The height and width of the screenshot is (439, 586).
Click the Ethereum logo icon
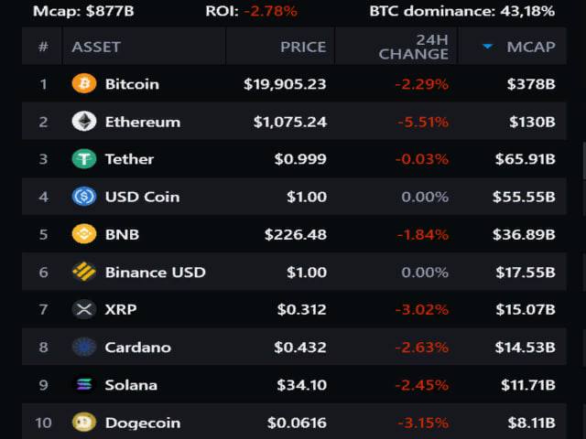click(x=83, y=122)
